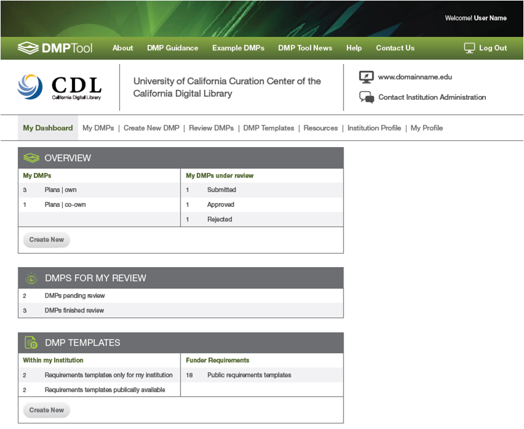
Task: Click the Overview section stack icon
Action: coord(31,158)
